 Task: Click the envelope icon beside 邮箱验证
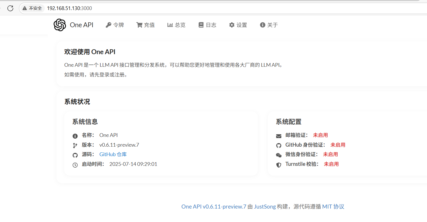click(279, 136)
